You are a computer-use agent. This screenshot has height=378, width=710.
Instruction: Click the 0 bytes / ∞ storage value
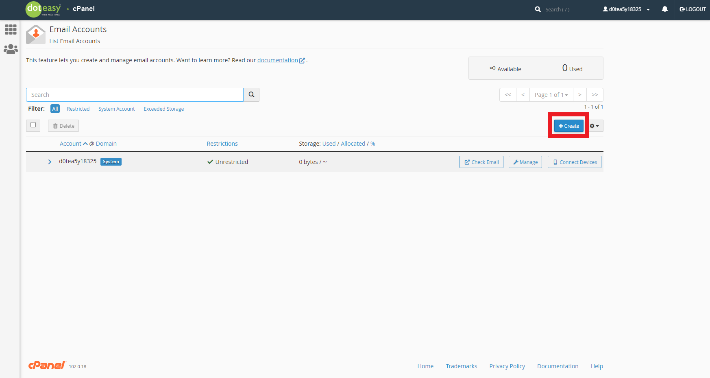click(x=313, y=162)
